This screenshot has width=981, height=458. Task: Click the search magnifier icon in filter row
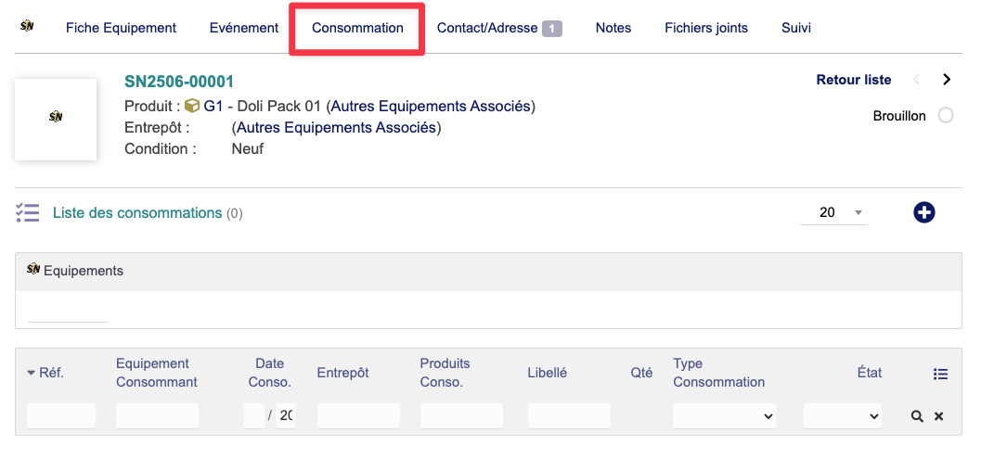[917, 416]
